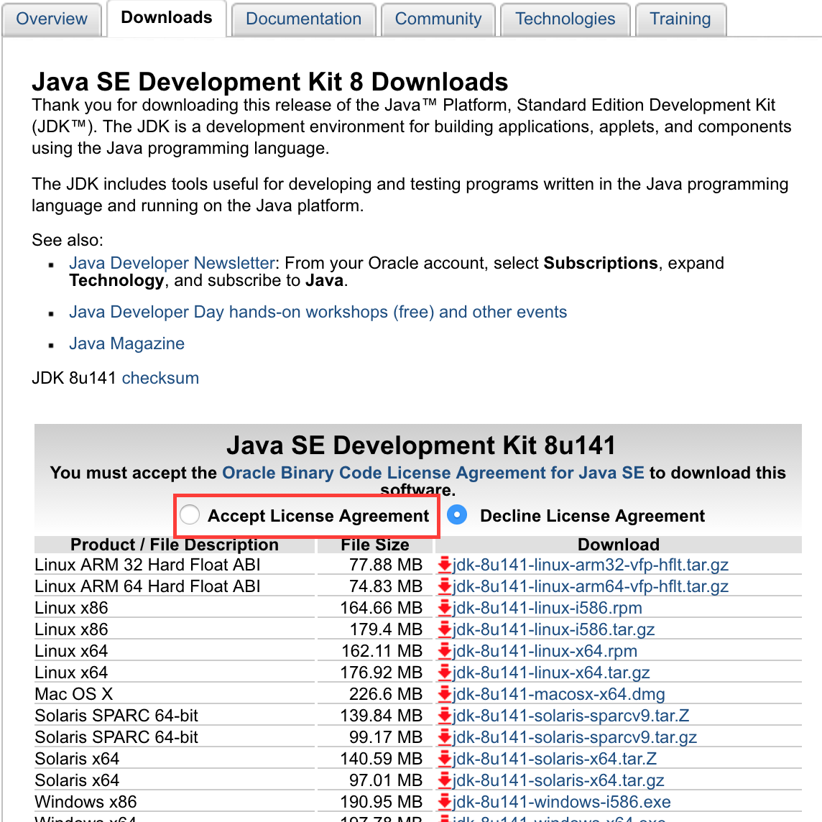Download jdk-8u141-macosx-x64.dmg file link
The image size is (822, 822).
tap(559, 693)
